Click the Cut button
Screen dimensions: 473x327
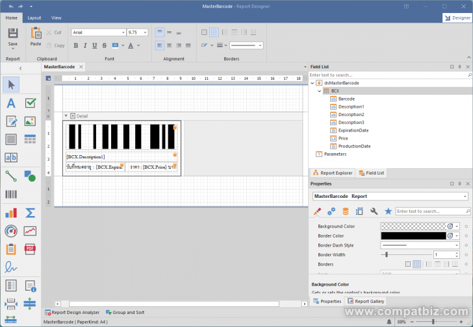(55, 32)
